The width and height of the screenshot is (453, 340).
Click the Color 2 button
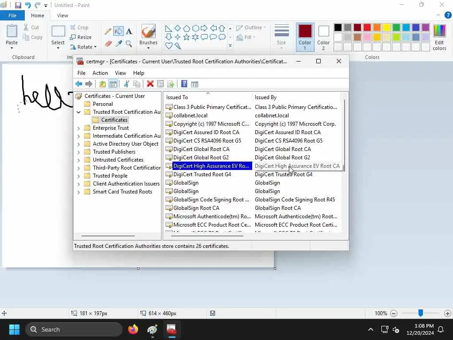(323, 37)
